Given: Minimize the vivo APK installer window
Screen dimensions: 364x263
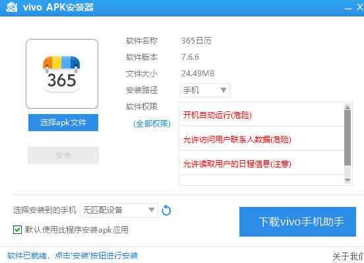Looking at the screenshot, I should point(348,8).
